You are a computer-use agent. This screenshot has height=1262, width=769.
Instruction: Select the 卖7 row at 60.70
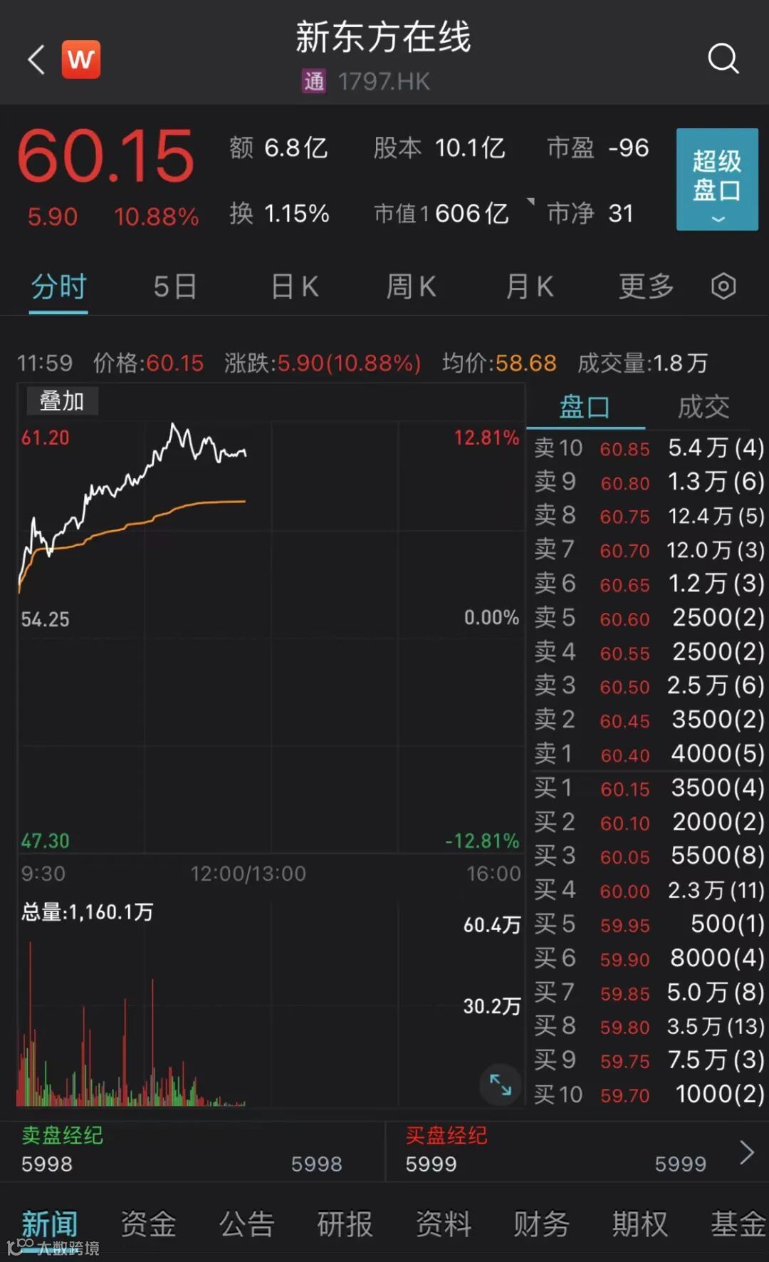649,550
